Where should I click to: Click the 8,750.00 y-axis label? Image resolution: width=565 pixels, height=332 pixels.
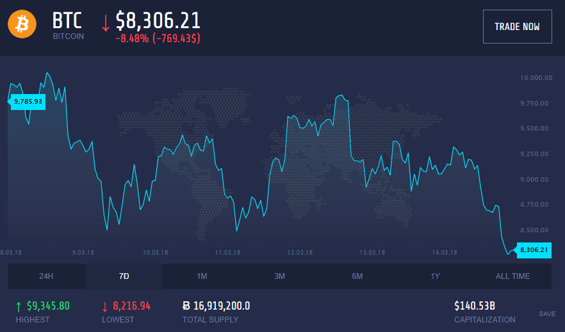pos(534,204)
